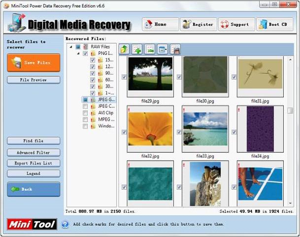Open the Register page
This screenshot has height=237, width=300.
tap(199, 24)
